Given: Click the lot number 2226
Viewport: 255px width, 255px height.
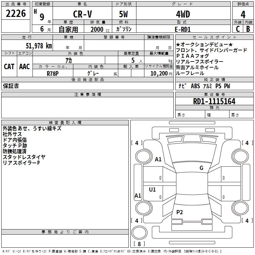Looking at the screenshot, I should [16, 14].
